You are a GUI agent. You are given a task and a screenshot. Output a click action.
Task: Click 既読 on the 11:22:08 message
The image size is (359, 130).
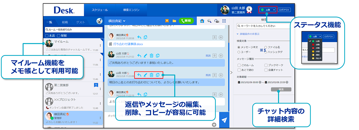(x=208, y=75)
